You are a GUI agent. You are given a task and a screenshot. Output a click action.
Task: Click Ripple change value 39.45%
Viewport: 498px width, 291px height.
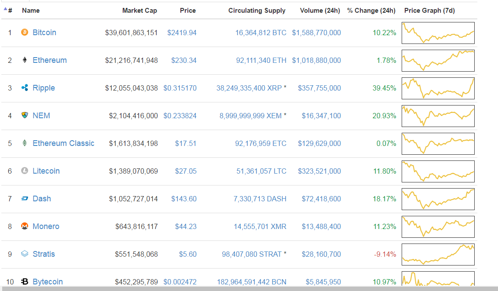pyautogui.click(x=384, y=88)
